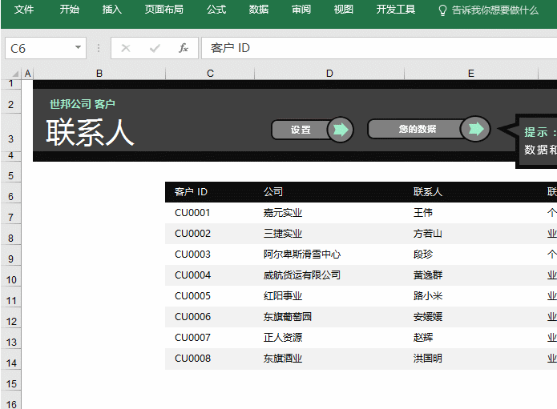The width and height of the screenshot is (557, 409).
Task: Click the insert function fx icon
Action: coord(184,48)
